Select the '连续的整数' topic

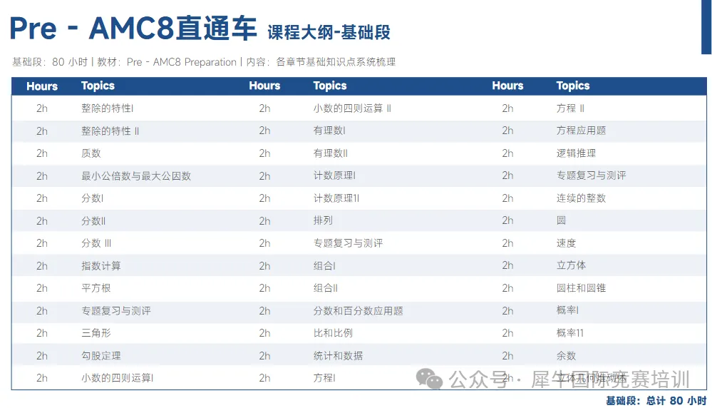coord(582,198)
